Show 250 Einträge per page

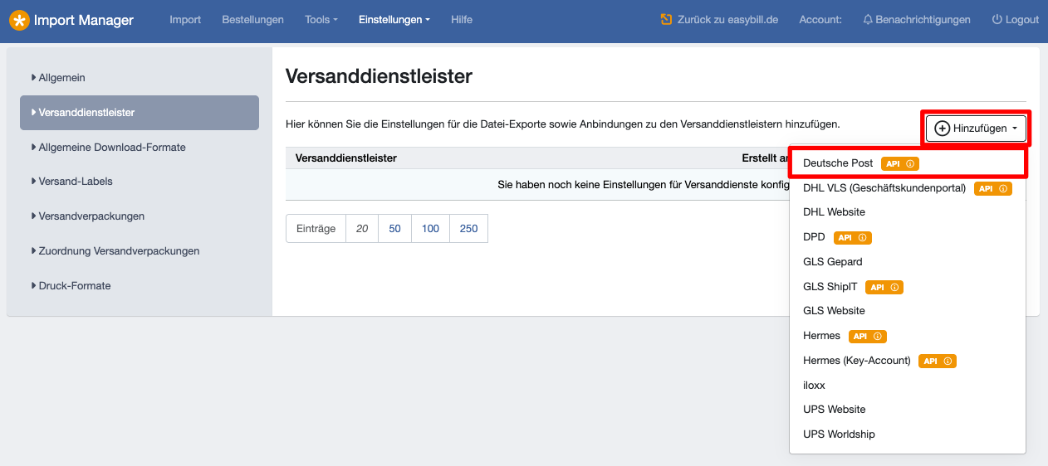pyautogui.click(x=468, y=229)
